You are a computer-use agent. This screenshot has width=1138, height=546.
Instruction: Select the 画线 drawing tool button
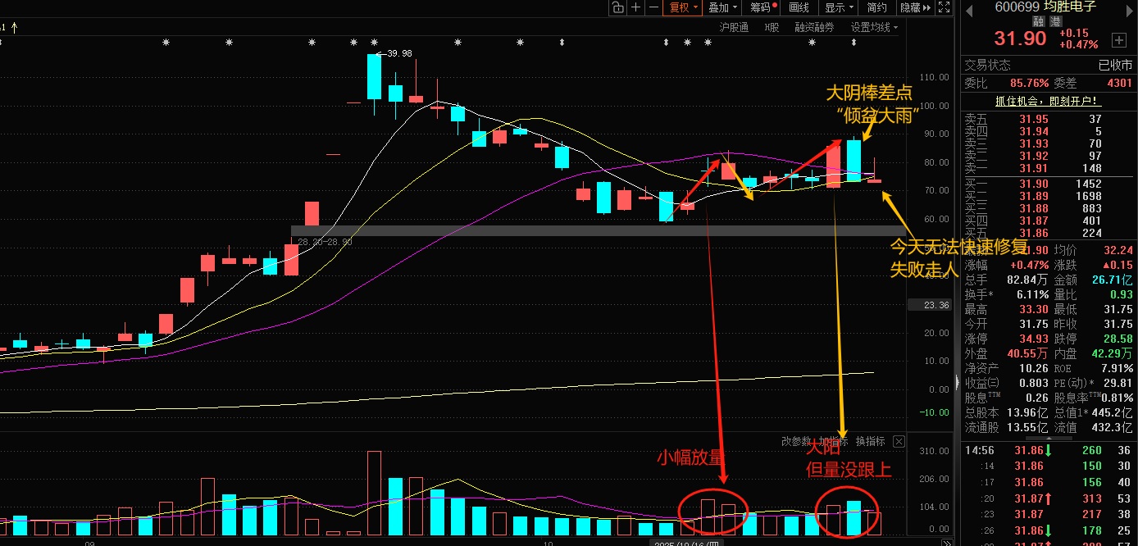pyautogui.click(x=799, y=7)
